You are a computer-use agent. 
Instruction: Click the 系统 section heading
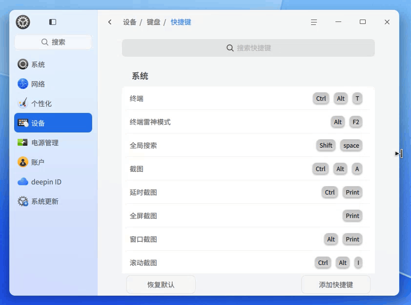(140, 76)
